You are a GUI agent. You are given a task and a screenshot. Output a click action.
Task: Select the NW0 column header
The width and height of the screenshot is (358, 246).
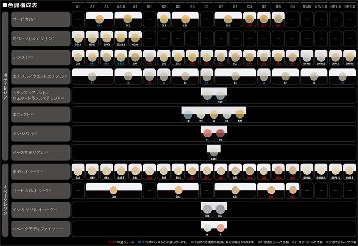pyautogui.click(x=307, y=7)
